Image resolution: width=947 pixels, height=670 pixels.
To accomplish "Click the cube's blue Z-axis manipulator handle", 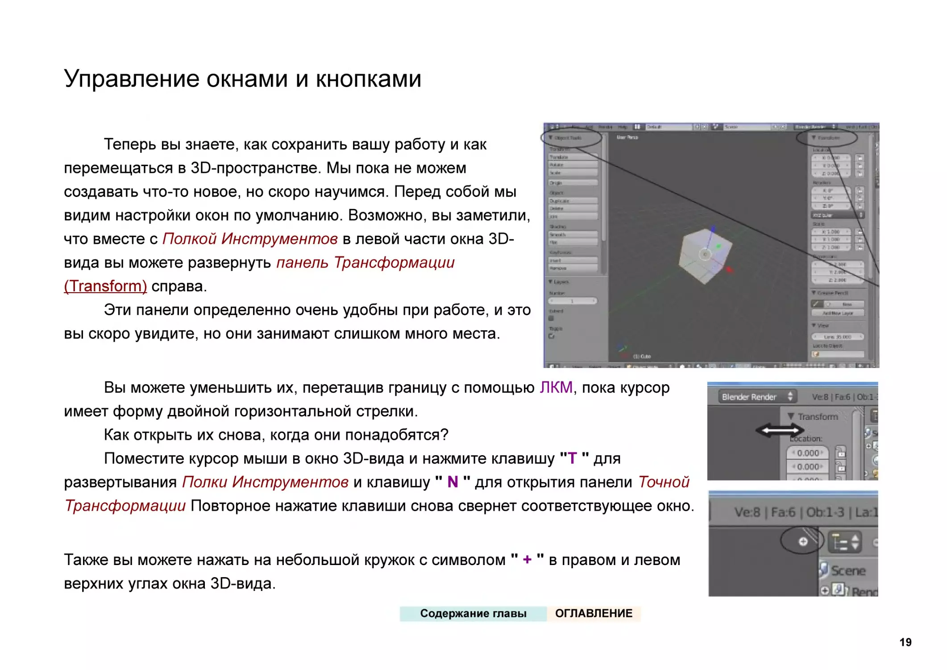I will pyautogui.click(x=713, y=229).
